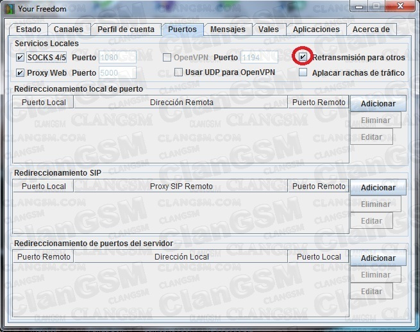
Task: Click the Dirección Local column header
Action: click(x=181, y=257)
